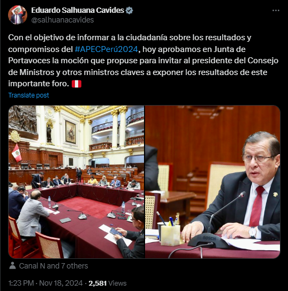This screenshot has height=291, width=288.
Task: Click the tagged people icon near Canal N
Action: [x=12, y=266]
